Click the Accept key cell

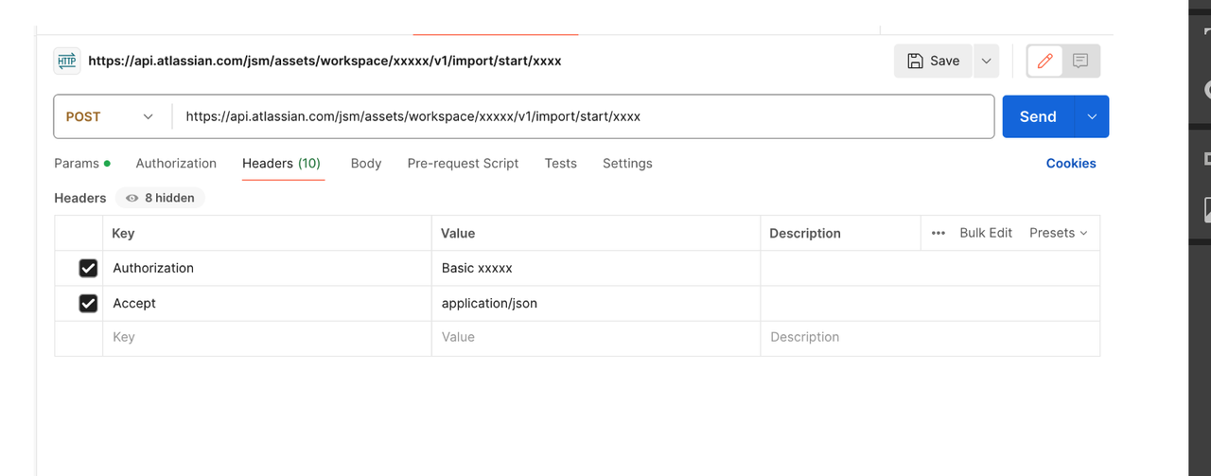[x=267, y=304]
